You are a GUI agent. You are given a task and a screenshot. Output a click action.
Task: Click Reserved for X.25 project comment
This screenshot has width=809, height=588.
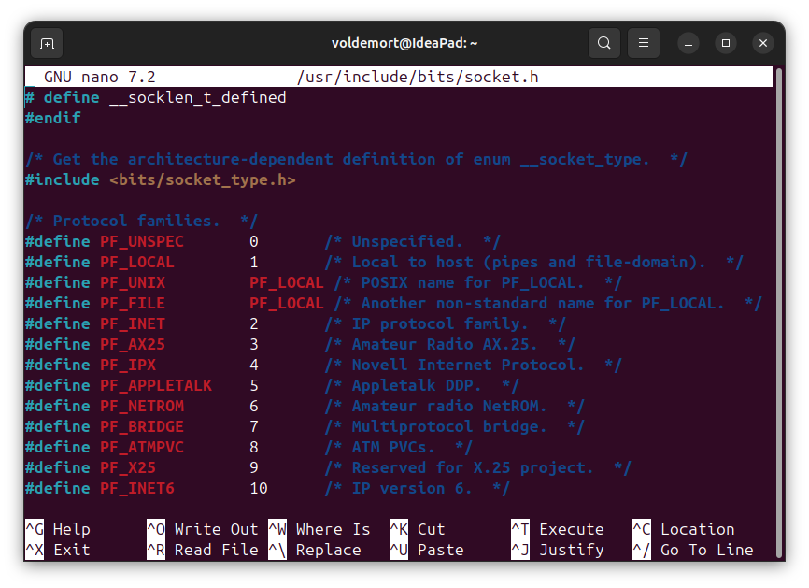pos(477,467)
